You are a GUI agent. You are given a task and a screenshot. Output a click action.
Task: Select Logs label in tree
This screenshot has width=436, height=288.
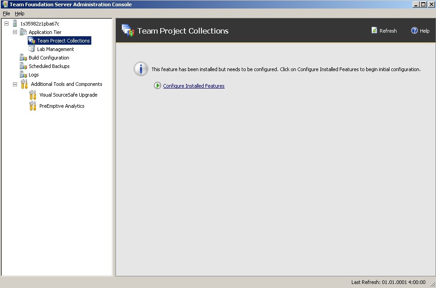34,75
